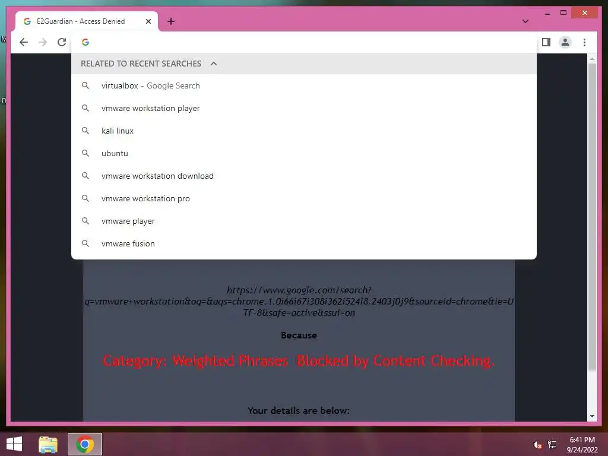Click the scrollbar down arrow
608x456 pixels.
(x=592, y=416)
